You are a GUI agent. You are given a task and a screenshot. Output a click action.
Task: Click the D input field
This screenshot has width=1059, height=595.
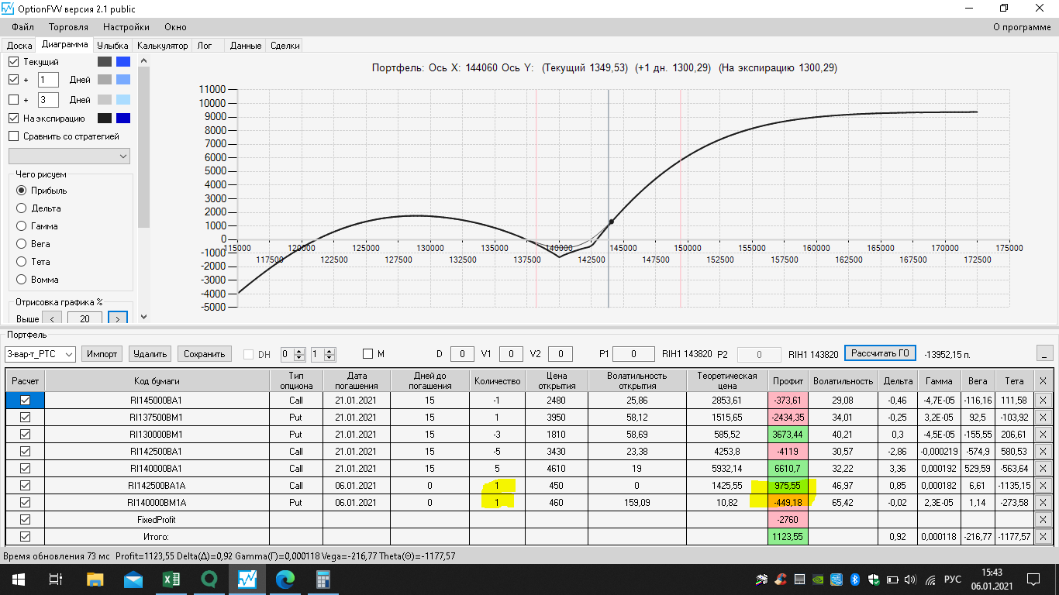click(x=462, y=354)
